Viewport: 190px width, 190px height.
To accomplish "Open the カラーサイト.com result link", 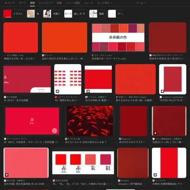I will coord(109,58).
